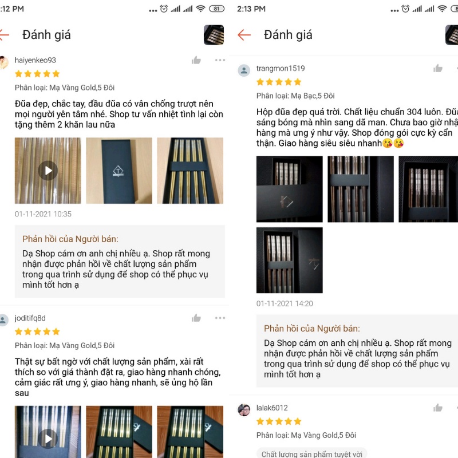Open three-dot menu on joditifq8d's review

pyautogui.click(x=220, y=318)
